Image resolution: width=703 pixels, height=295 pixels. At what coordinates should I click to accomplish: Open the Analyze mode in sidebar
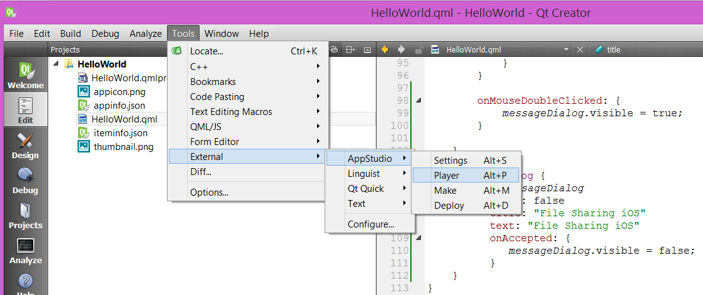(x=26, y=249)
